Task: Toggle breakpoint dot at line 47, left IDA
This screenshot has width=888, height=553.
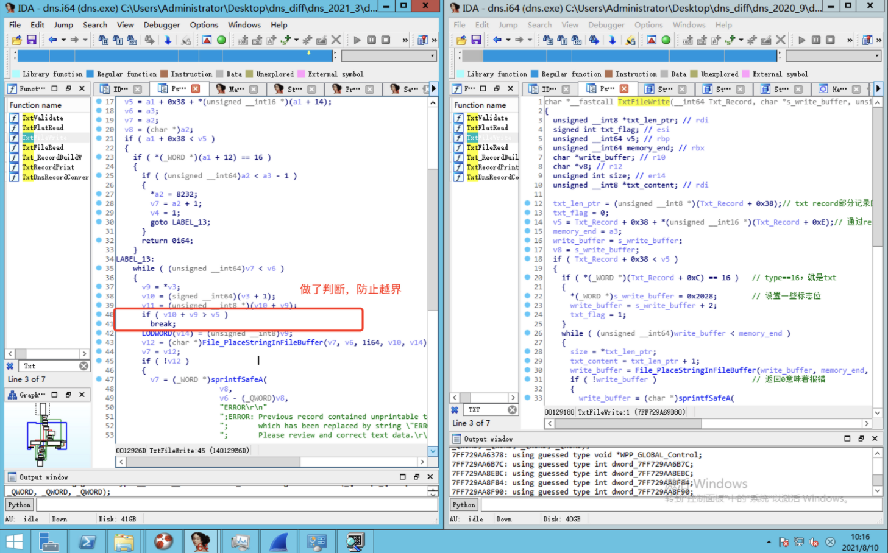Action: click(x=99, y=379)
